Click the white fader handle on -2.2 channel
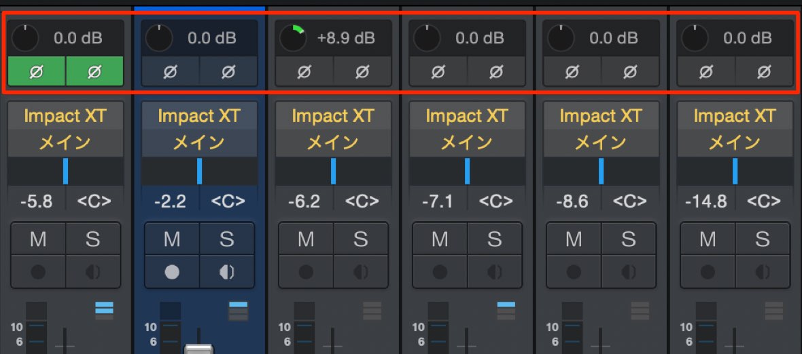Screen dimensions: 802x354 [x=198, y=349]
